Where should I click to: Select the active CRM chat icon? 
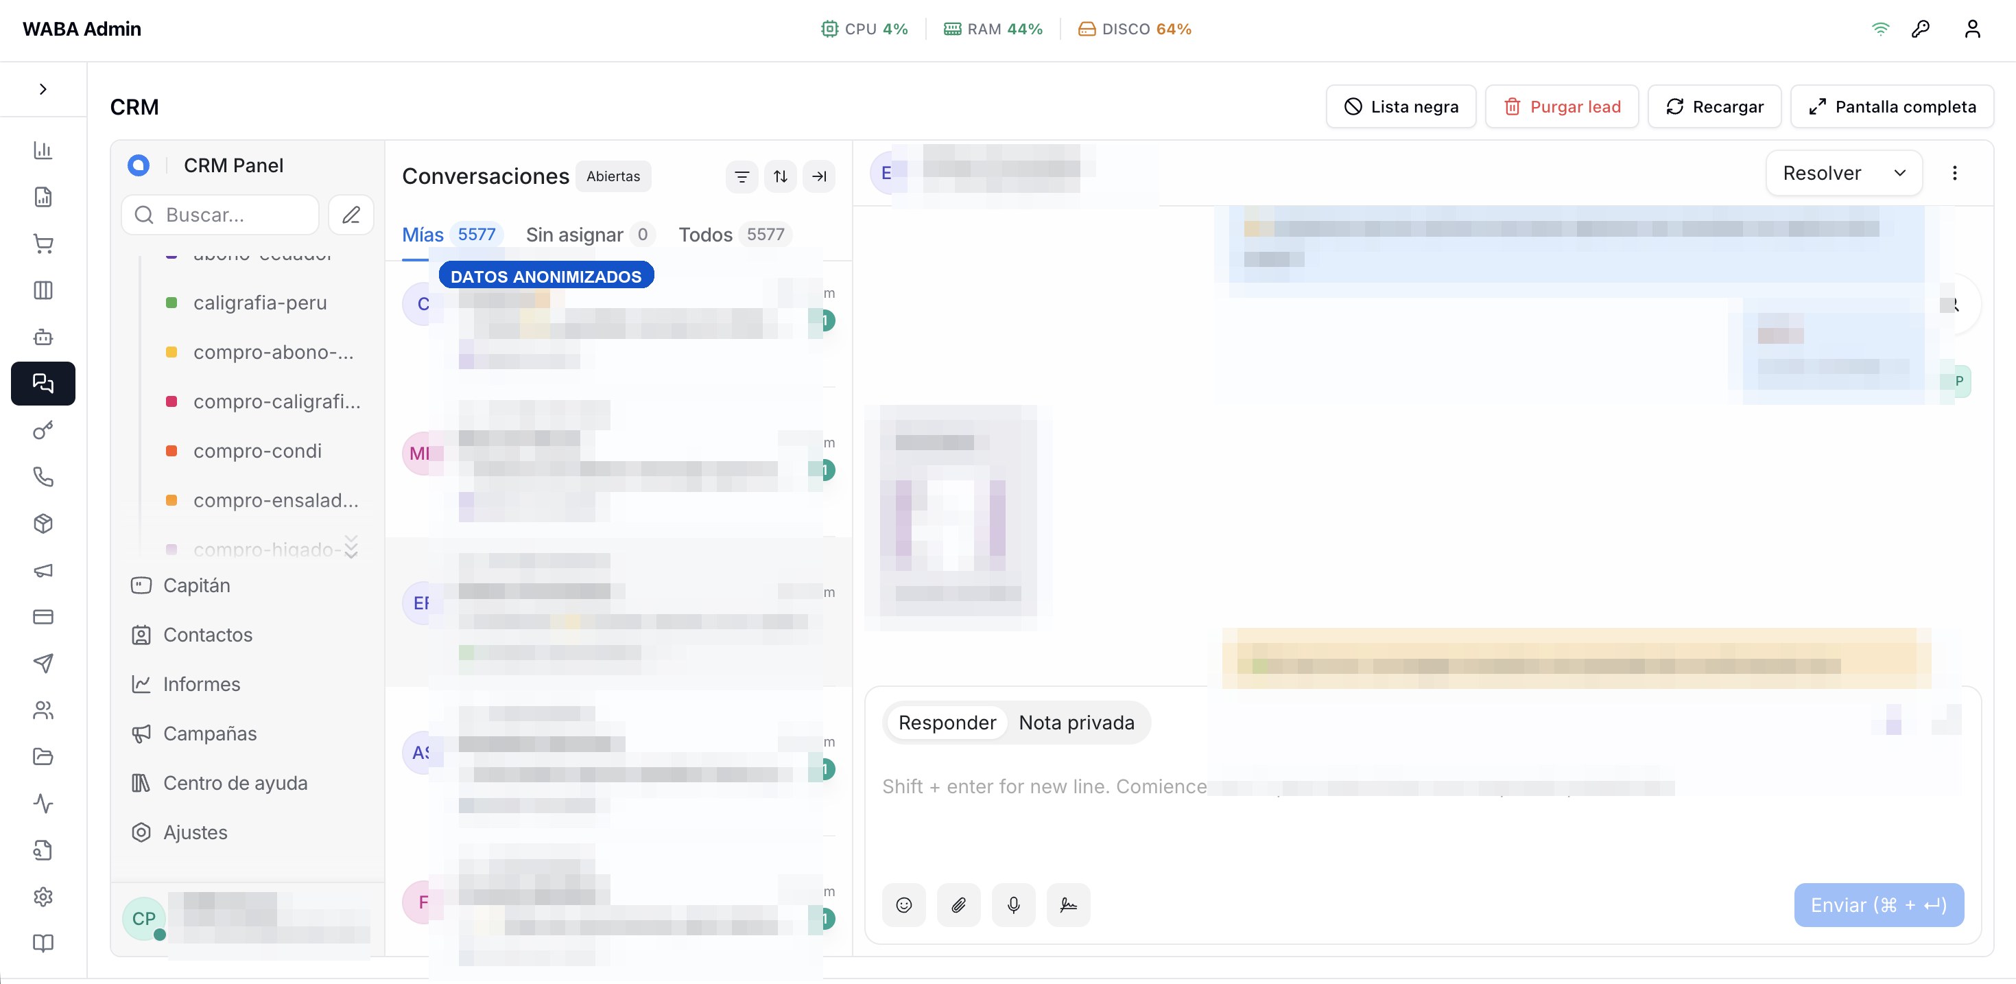point(43,384)
